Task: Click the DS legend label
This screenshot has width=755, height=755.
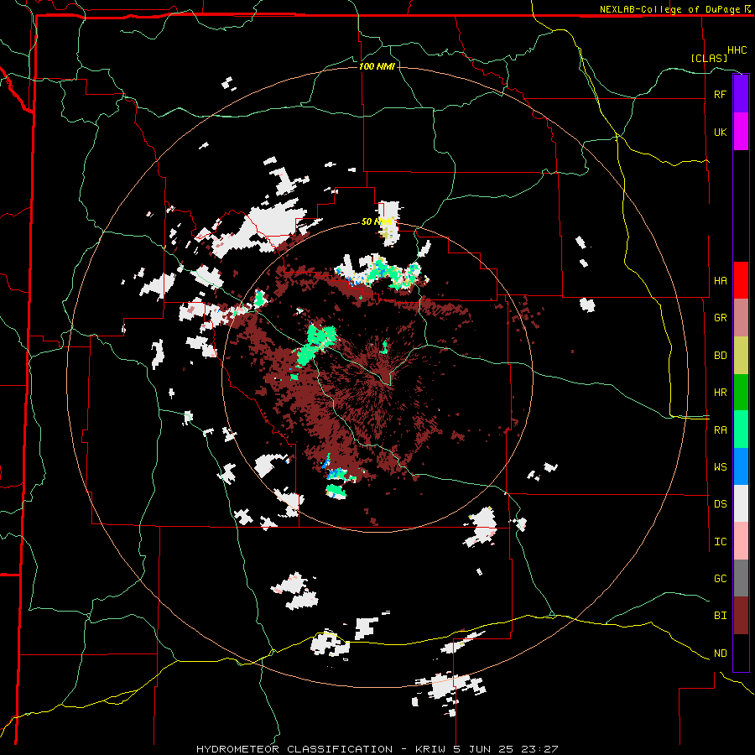Action: pyautogui.click(x=720, y=503)
